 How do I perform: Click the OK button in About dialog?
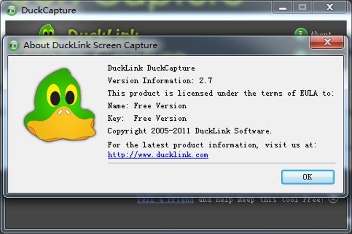(x=308, y=177)
